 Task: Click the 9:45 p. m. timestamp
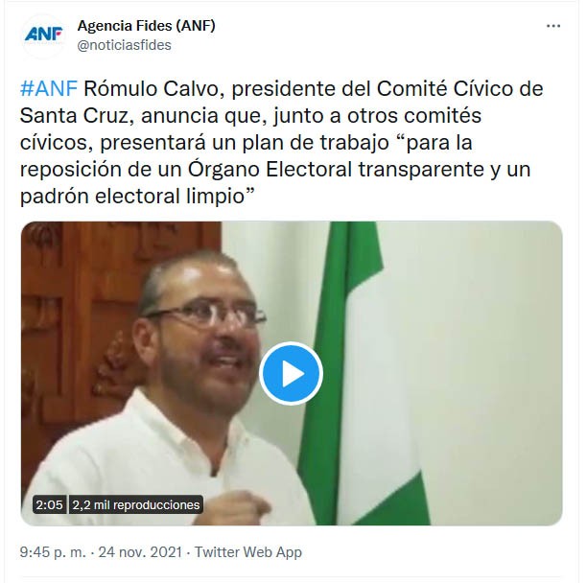53,552
